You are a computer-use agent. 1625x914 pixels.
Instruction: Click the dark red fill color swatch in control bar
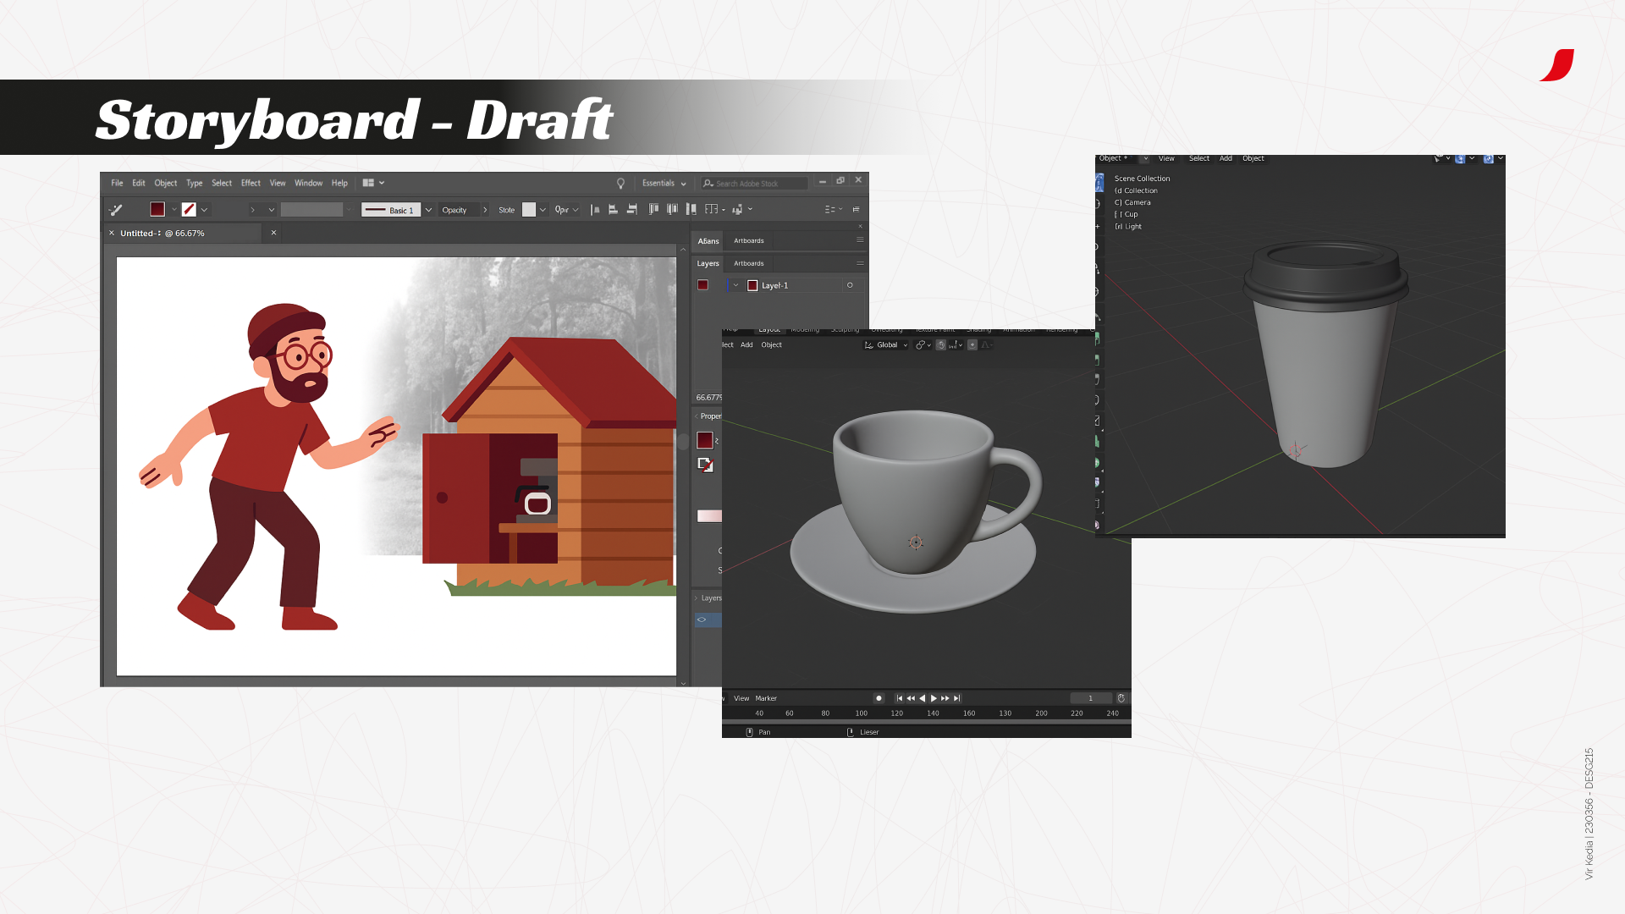pyautogui.click(x=157, y=209)
